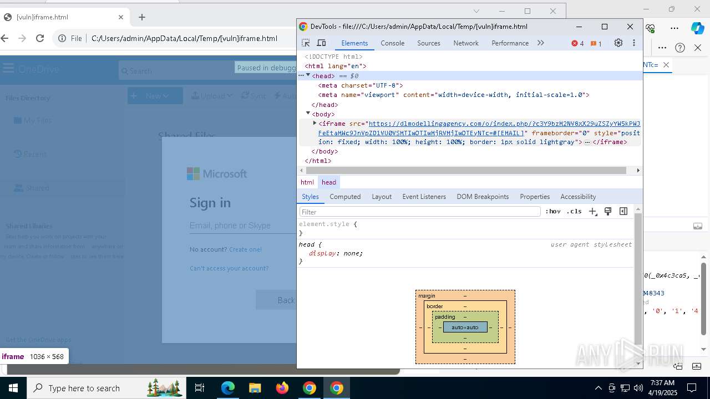Collapse the head element node
This screenshot has height=399, width=710.
point(308,75)
